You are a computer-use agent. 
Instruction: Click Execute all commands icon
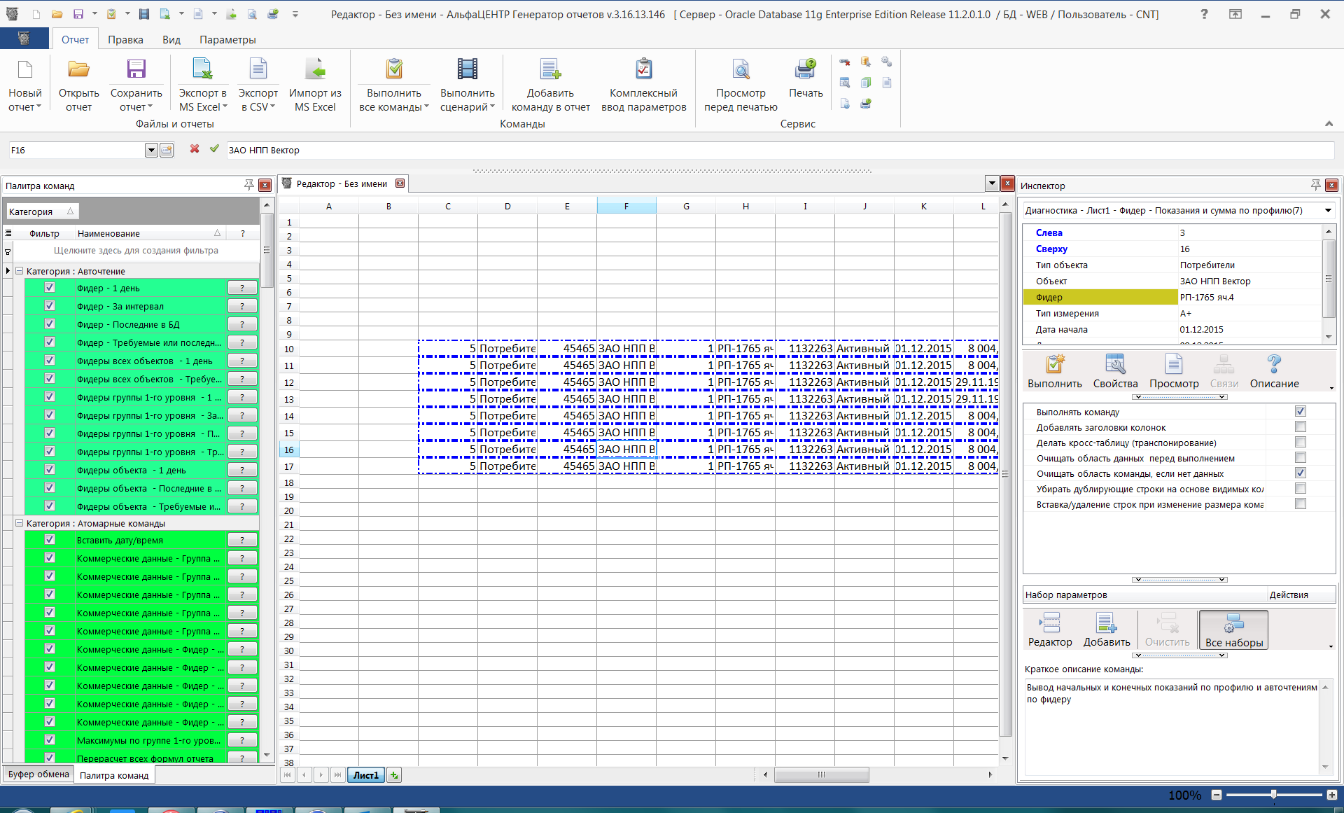(394, 70)
